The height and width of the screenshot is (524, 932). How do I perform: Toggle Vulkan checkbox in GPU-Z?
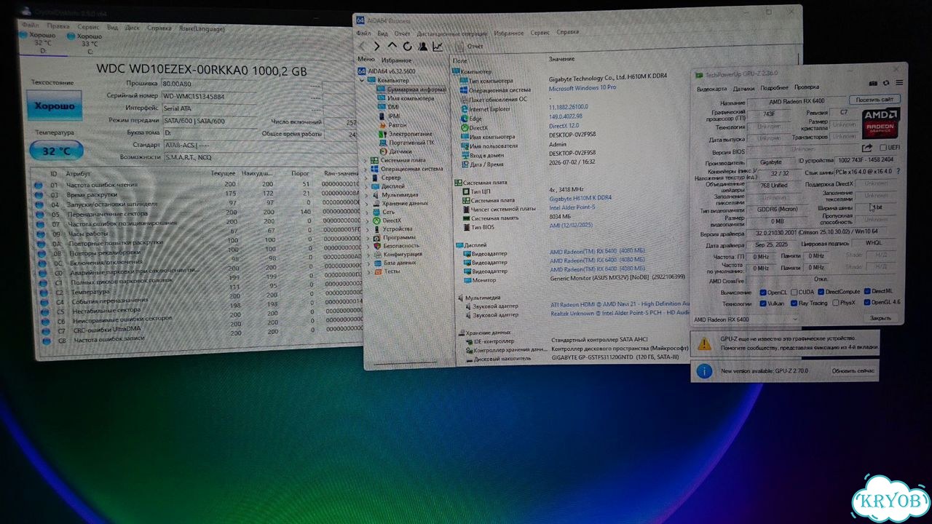pyautogui.click(x=763, y=303)
